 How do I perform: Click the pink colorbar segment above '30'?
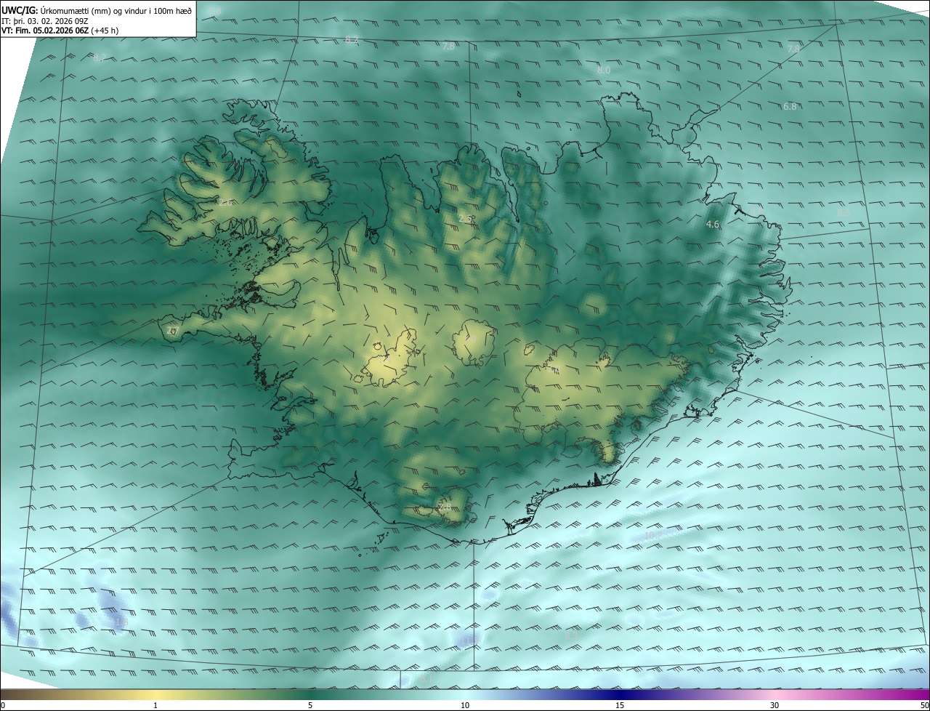tap(775, 694)
